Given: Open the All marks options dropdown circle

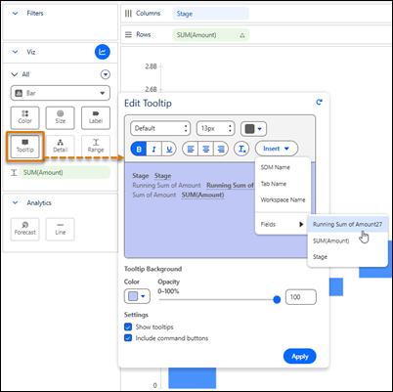Looking at the screenshot, I should click(106, 74).
